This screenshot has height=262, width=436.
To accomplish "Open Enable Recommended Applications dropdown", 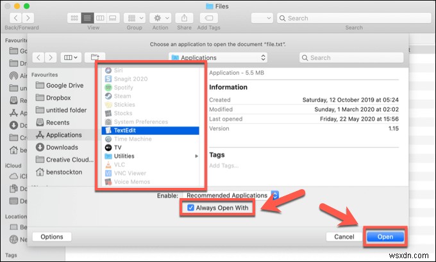I will (x=231, y=196).
